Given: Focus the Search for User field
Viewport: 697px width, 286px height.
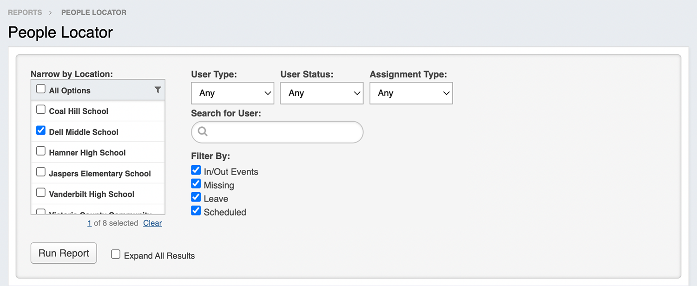Looking at the screenshot, I should (x=283, y=132).
